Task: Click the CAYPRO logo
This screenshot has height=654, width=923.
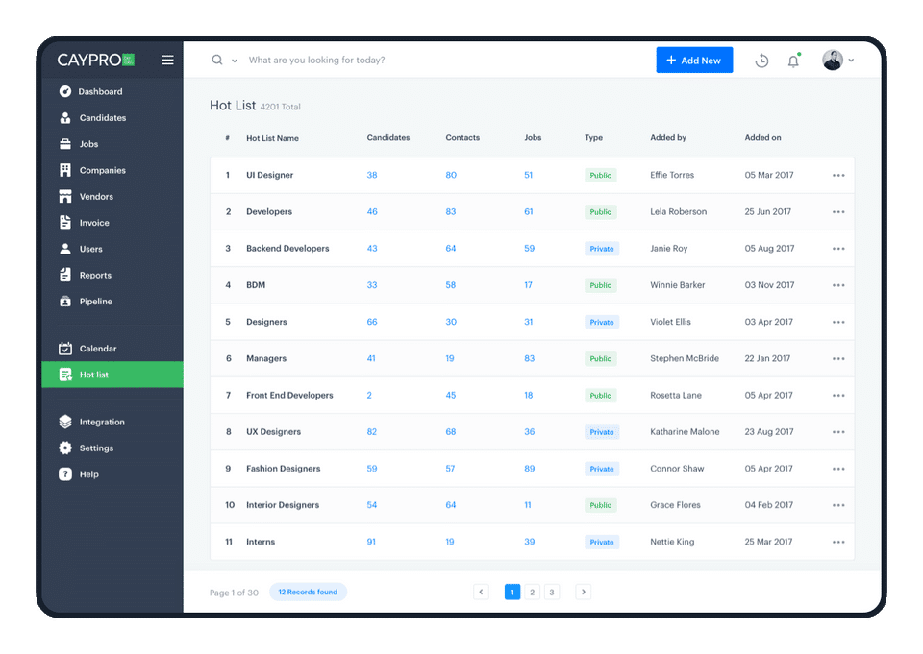Action: coord(96,60)
